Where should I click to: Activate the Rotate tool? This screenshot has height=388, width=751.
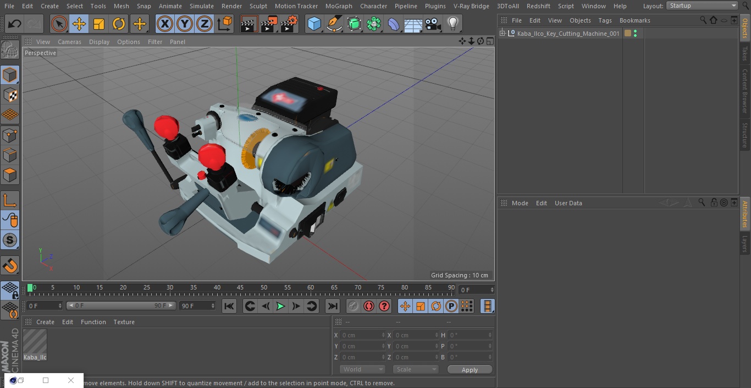click(x=119, y=24)
